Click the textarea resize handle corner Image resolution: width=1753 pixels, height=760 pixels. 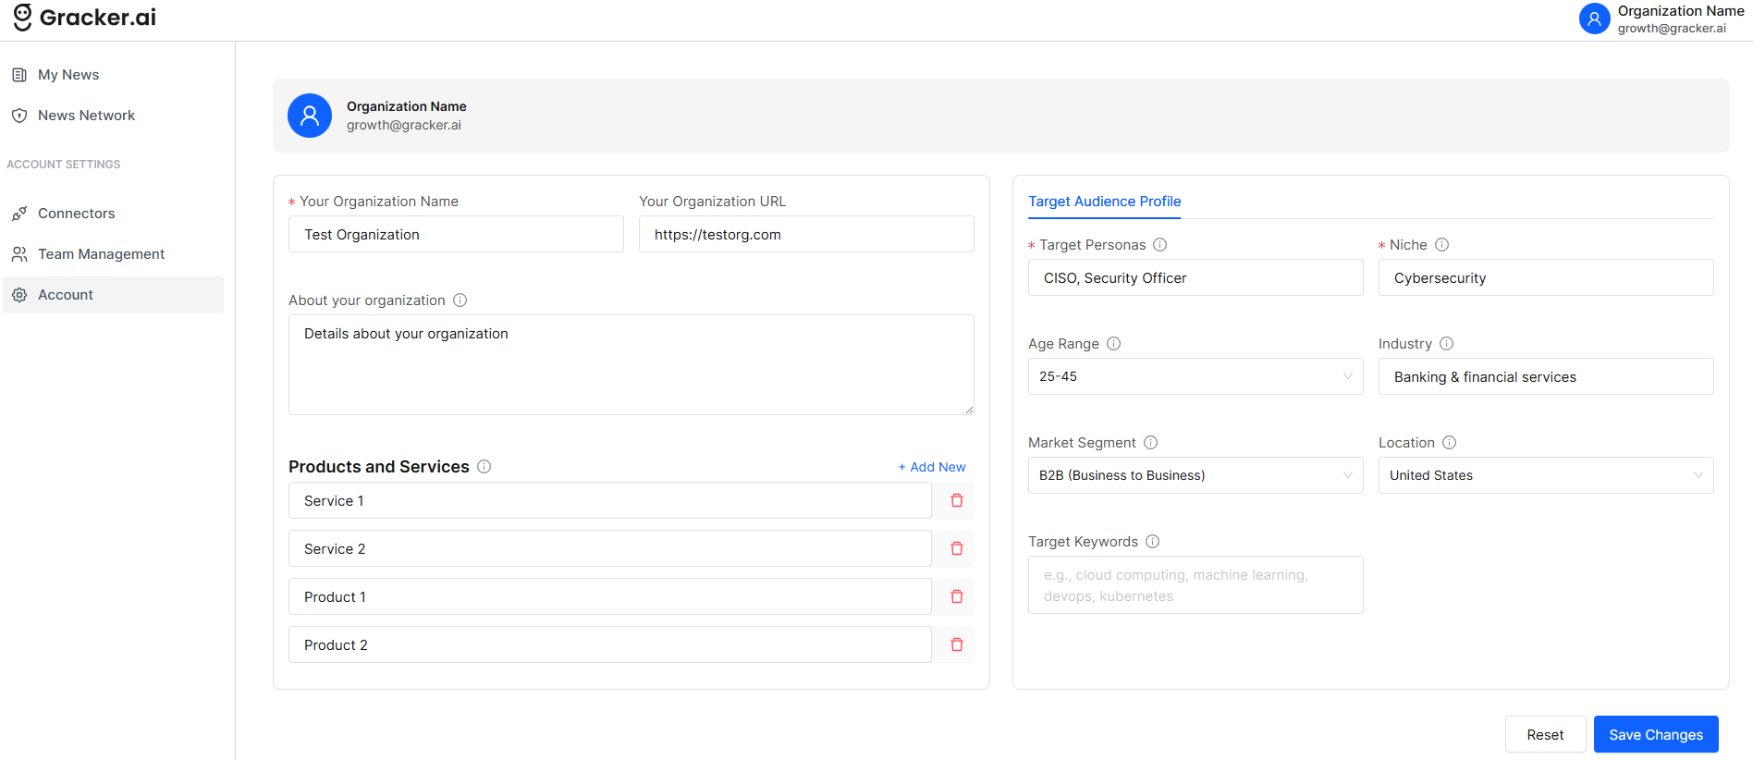(x=969, y=410)
